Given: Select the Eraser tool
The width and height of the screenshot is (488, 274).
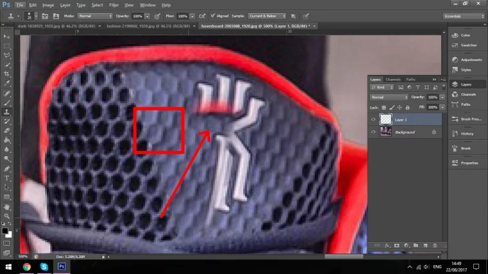Looking at the screenshot, I should (7, 131).
